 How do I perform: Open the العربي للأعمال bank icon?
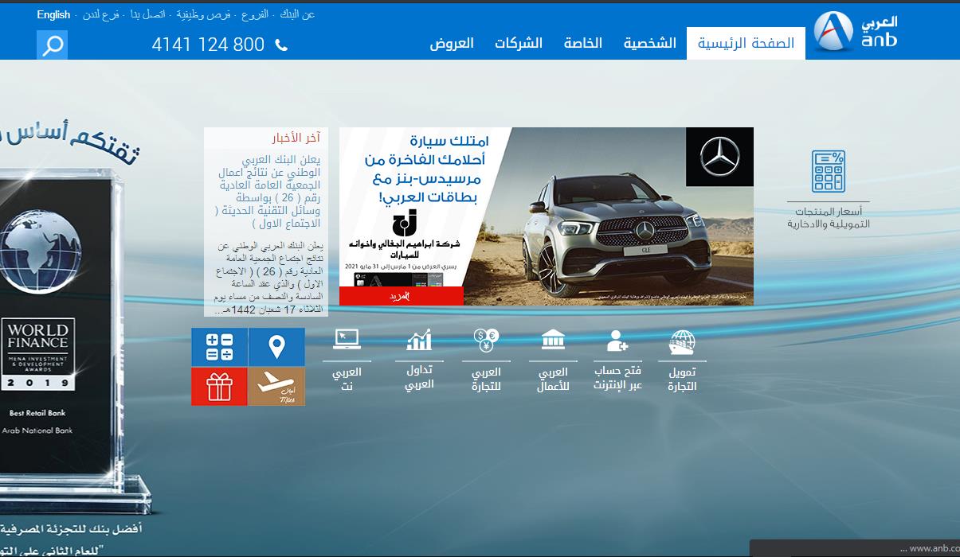(553, 340)
